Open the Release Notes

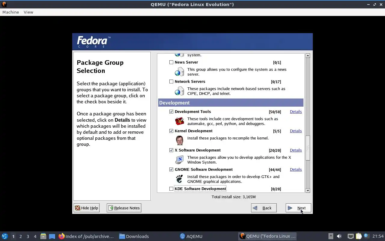point(124,208)
